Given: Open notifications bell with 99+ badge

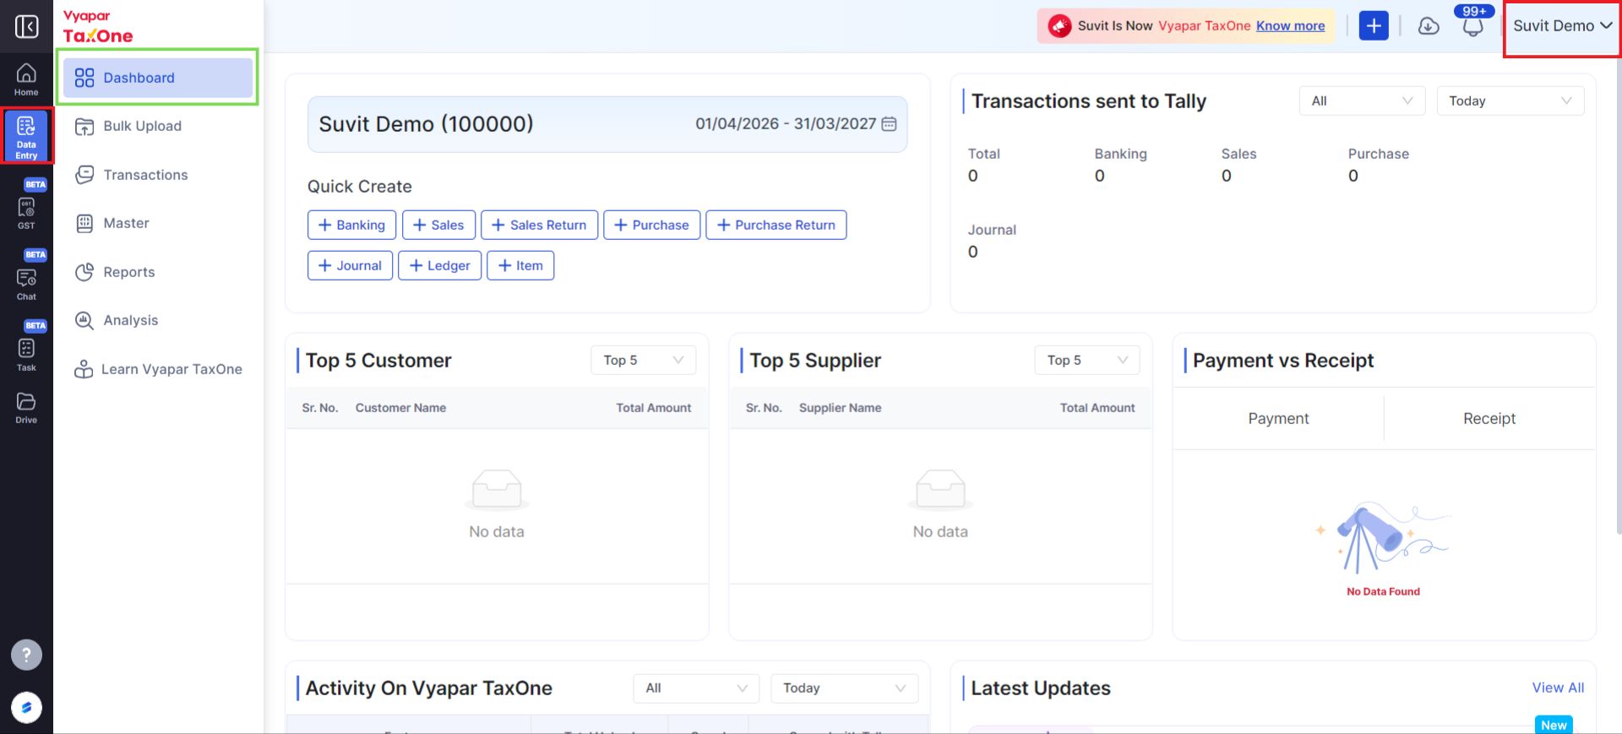Looking at the screenshot, I should [1472, 25].
